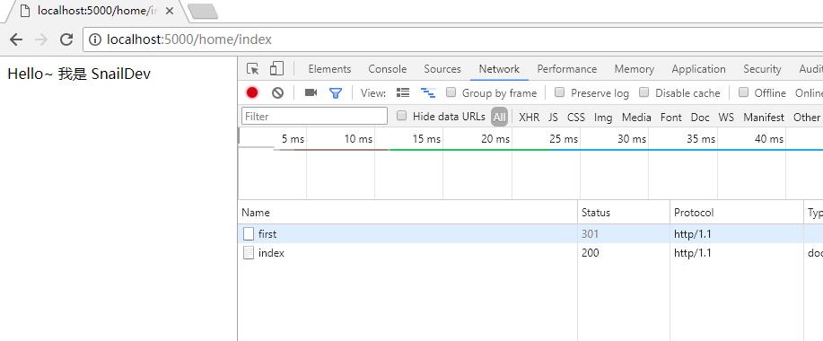The height and width of the screenshot is (341, 823).
Task: Sort by the Status column header
Action: point(624,213)
